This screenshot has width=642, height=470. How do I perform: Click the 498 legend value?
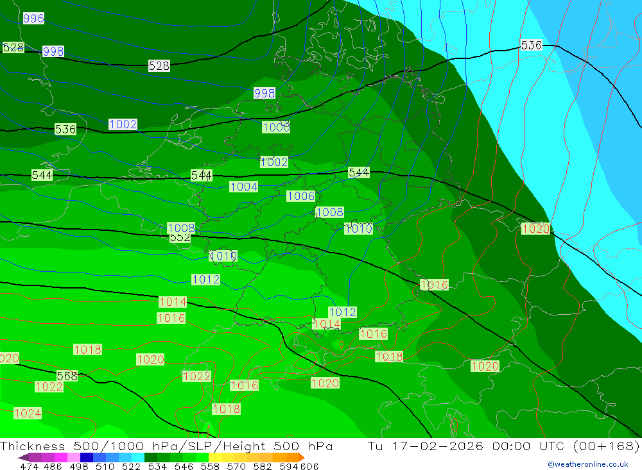(78, 466)
